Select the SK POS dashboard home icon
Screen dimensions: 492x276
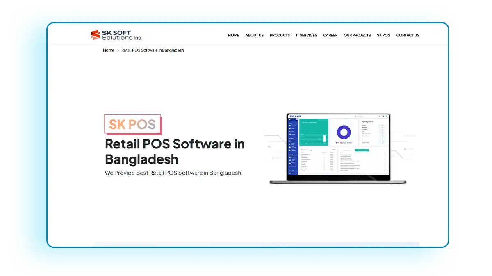290,119
